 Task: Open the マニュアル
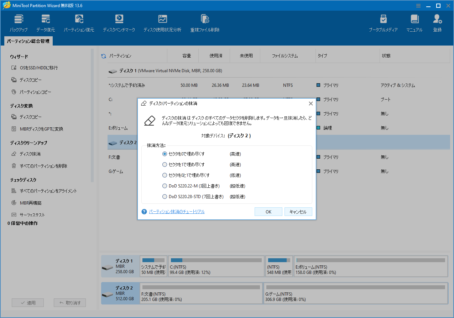414,22
